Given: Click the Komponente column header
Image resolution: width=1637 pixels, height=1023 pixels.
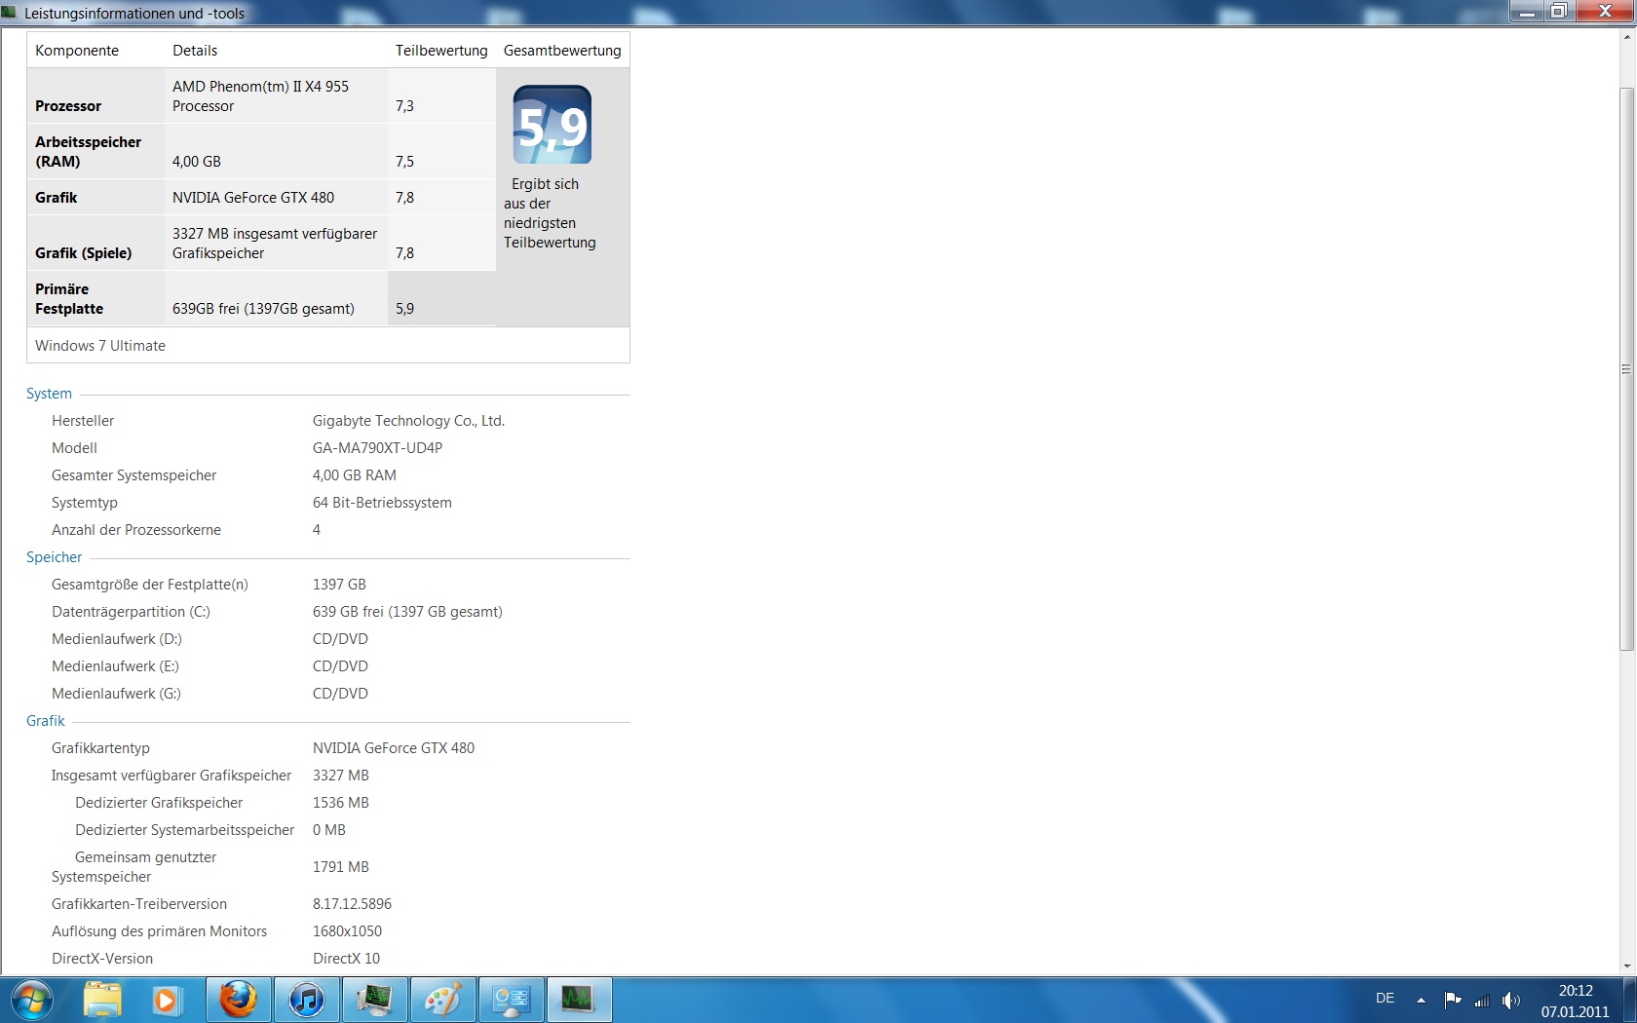Looking at the screenshot, I should tap(77, 51).
